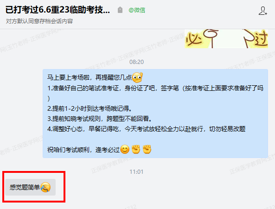Click the 08:20 timestamp
This screenshot has height=209, width=275.
pyautogui.click(x=136, y=62)
